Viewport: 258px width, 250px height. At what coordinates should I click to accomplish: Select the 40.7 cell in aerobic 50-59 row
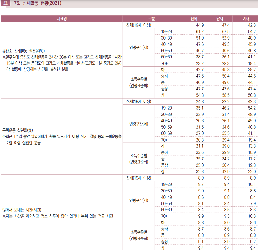(x=200, y=51)
